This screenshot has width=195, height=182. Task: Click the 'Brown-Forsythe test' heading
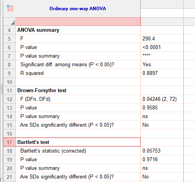(42, 90)
